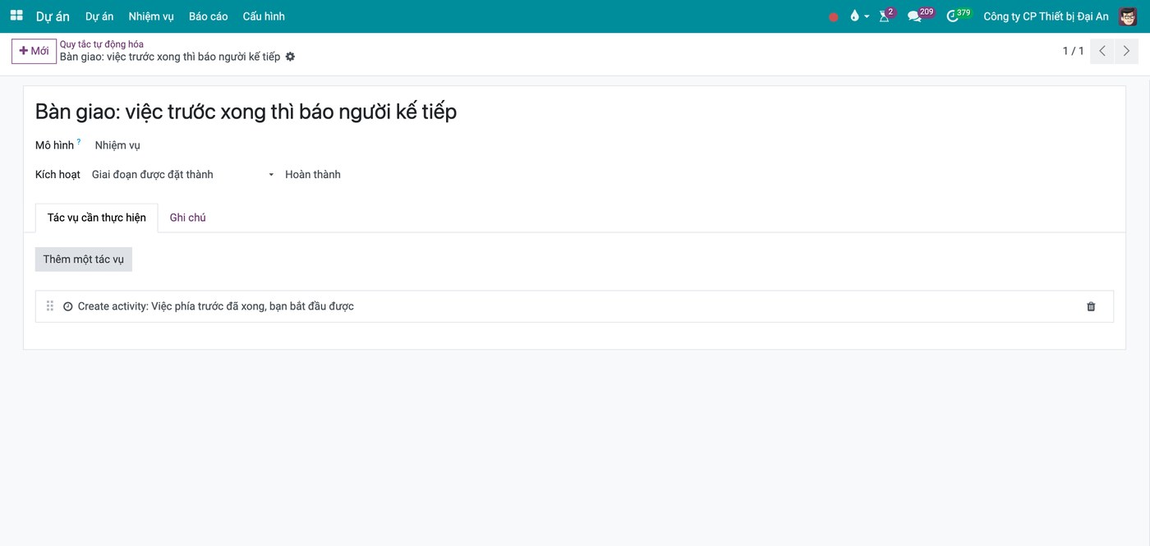Click the Thêm một tác vụ button

[x=84, y=259]
